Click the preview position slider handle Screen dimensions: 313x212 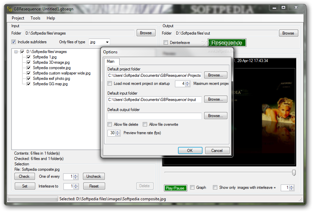(294, 172)
